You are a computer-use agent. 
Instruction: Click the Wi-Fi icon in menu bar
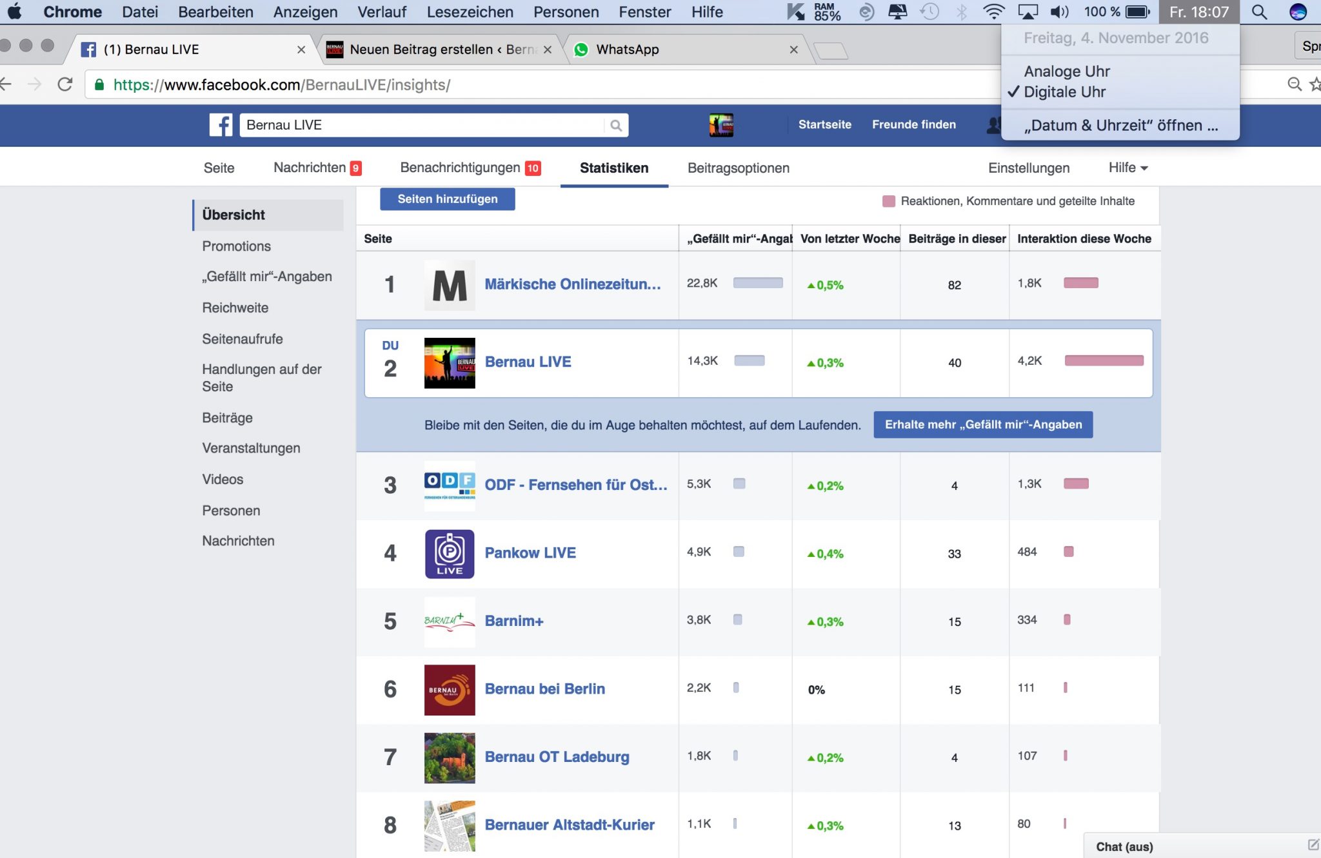pos(993,12)
